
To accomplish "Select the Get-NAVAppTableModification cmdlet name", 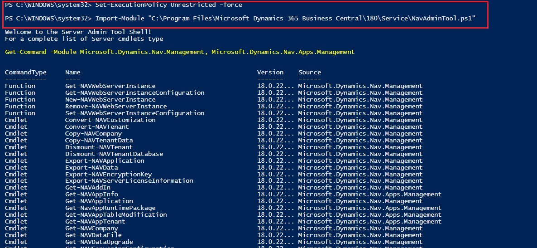I will pos(116,215).
